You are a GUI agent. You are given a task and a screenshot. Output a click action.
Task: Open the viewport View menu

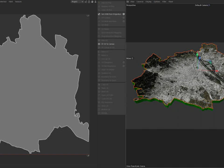pyautogui.click(x=133, y=2)
